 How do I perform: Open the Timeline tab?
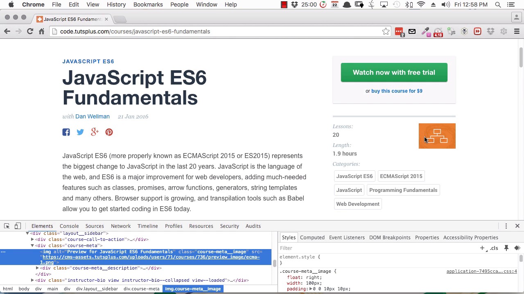coord(148,226)
